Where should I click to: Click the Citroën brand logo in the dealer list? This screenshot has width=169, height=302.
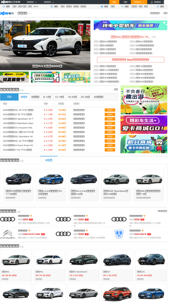pyautogui.click(x=8, y=234)
